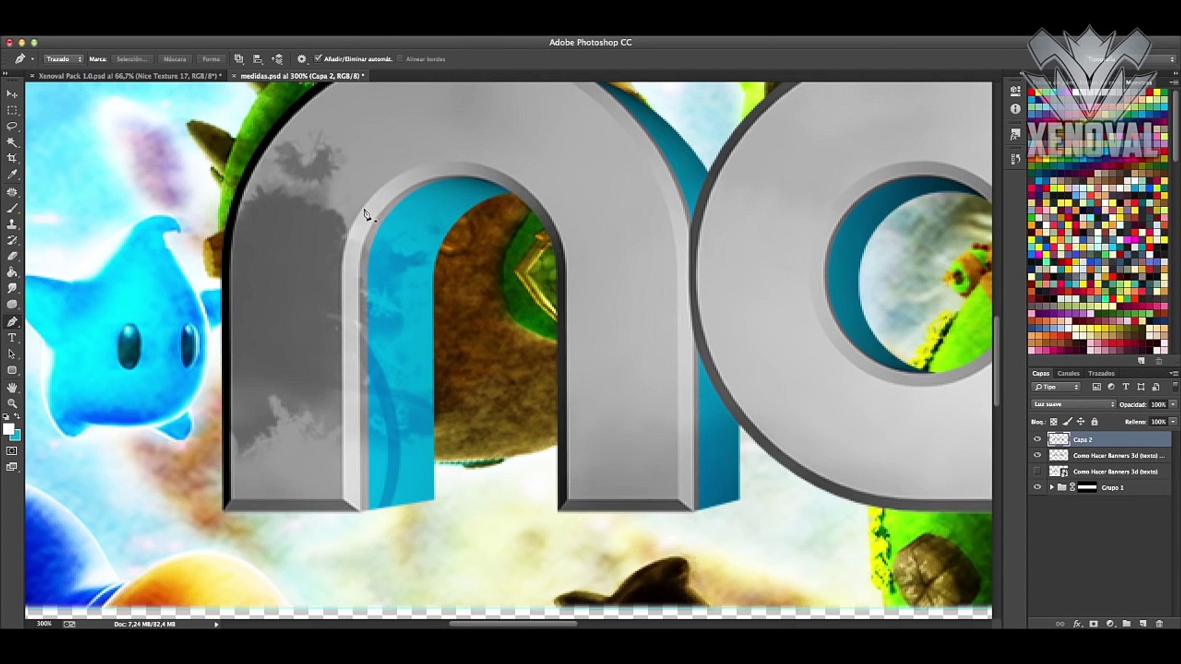Viewport: 1181px width, 664px height.
Task: Select the Hand tool
Action: [12, 387]
